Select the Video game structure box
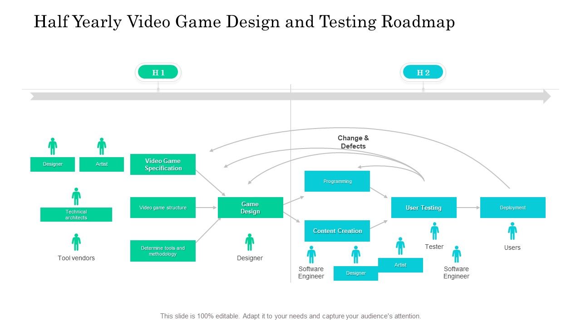The image size is (581, 327). pyautogui.click(x=163, y=208)
